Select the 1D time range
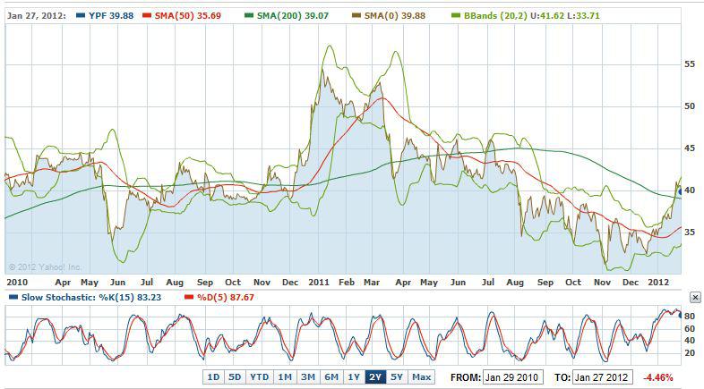The image size is (704, 389). point(213,377)
